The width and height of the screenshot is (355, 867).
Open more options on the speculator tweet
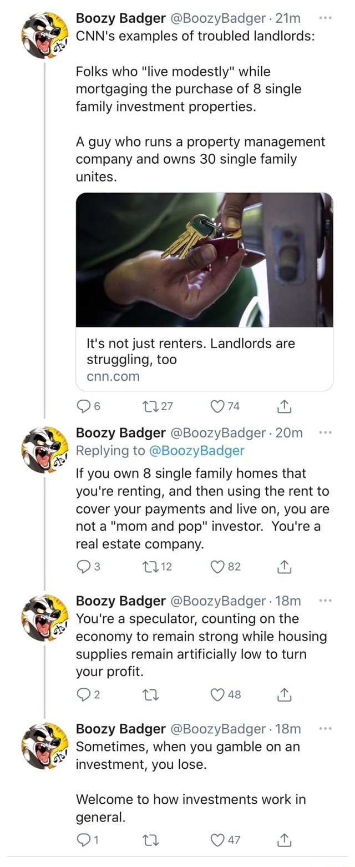point(324,601)
